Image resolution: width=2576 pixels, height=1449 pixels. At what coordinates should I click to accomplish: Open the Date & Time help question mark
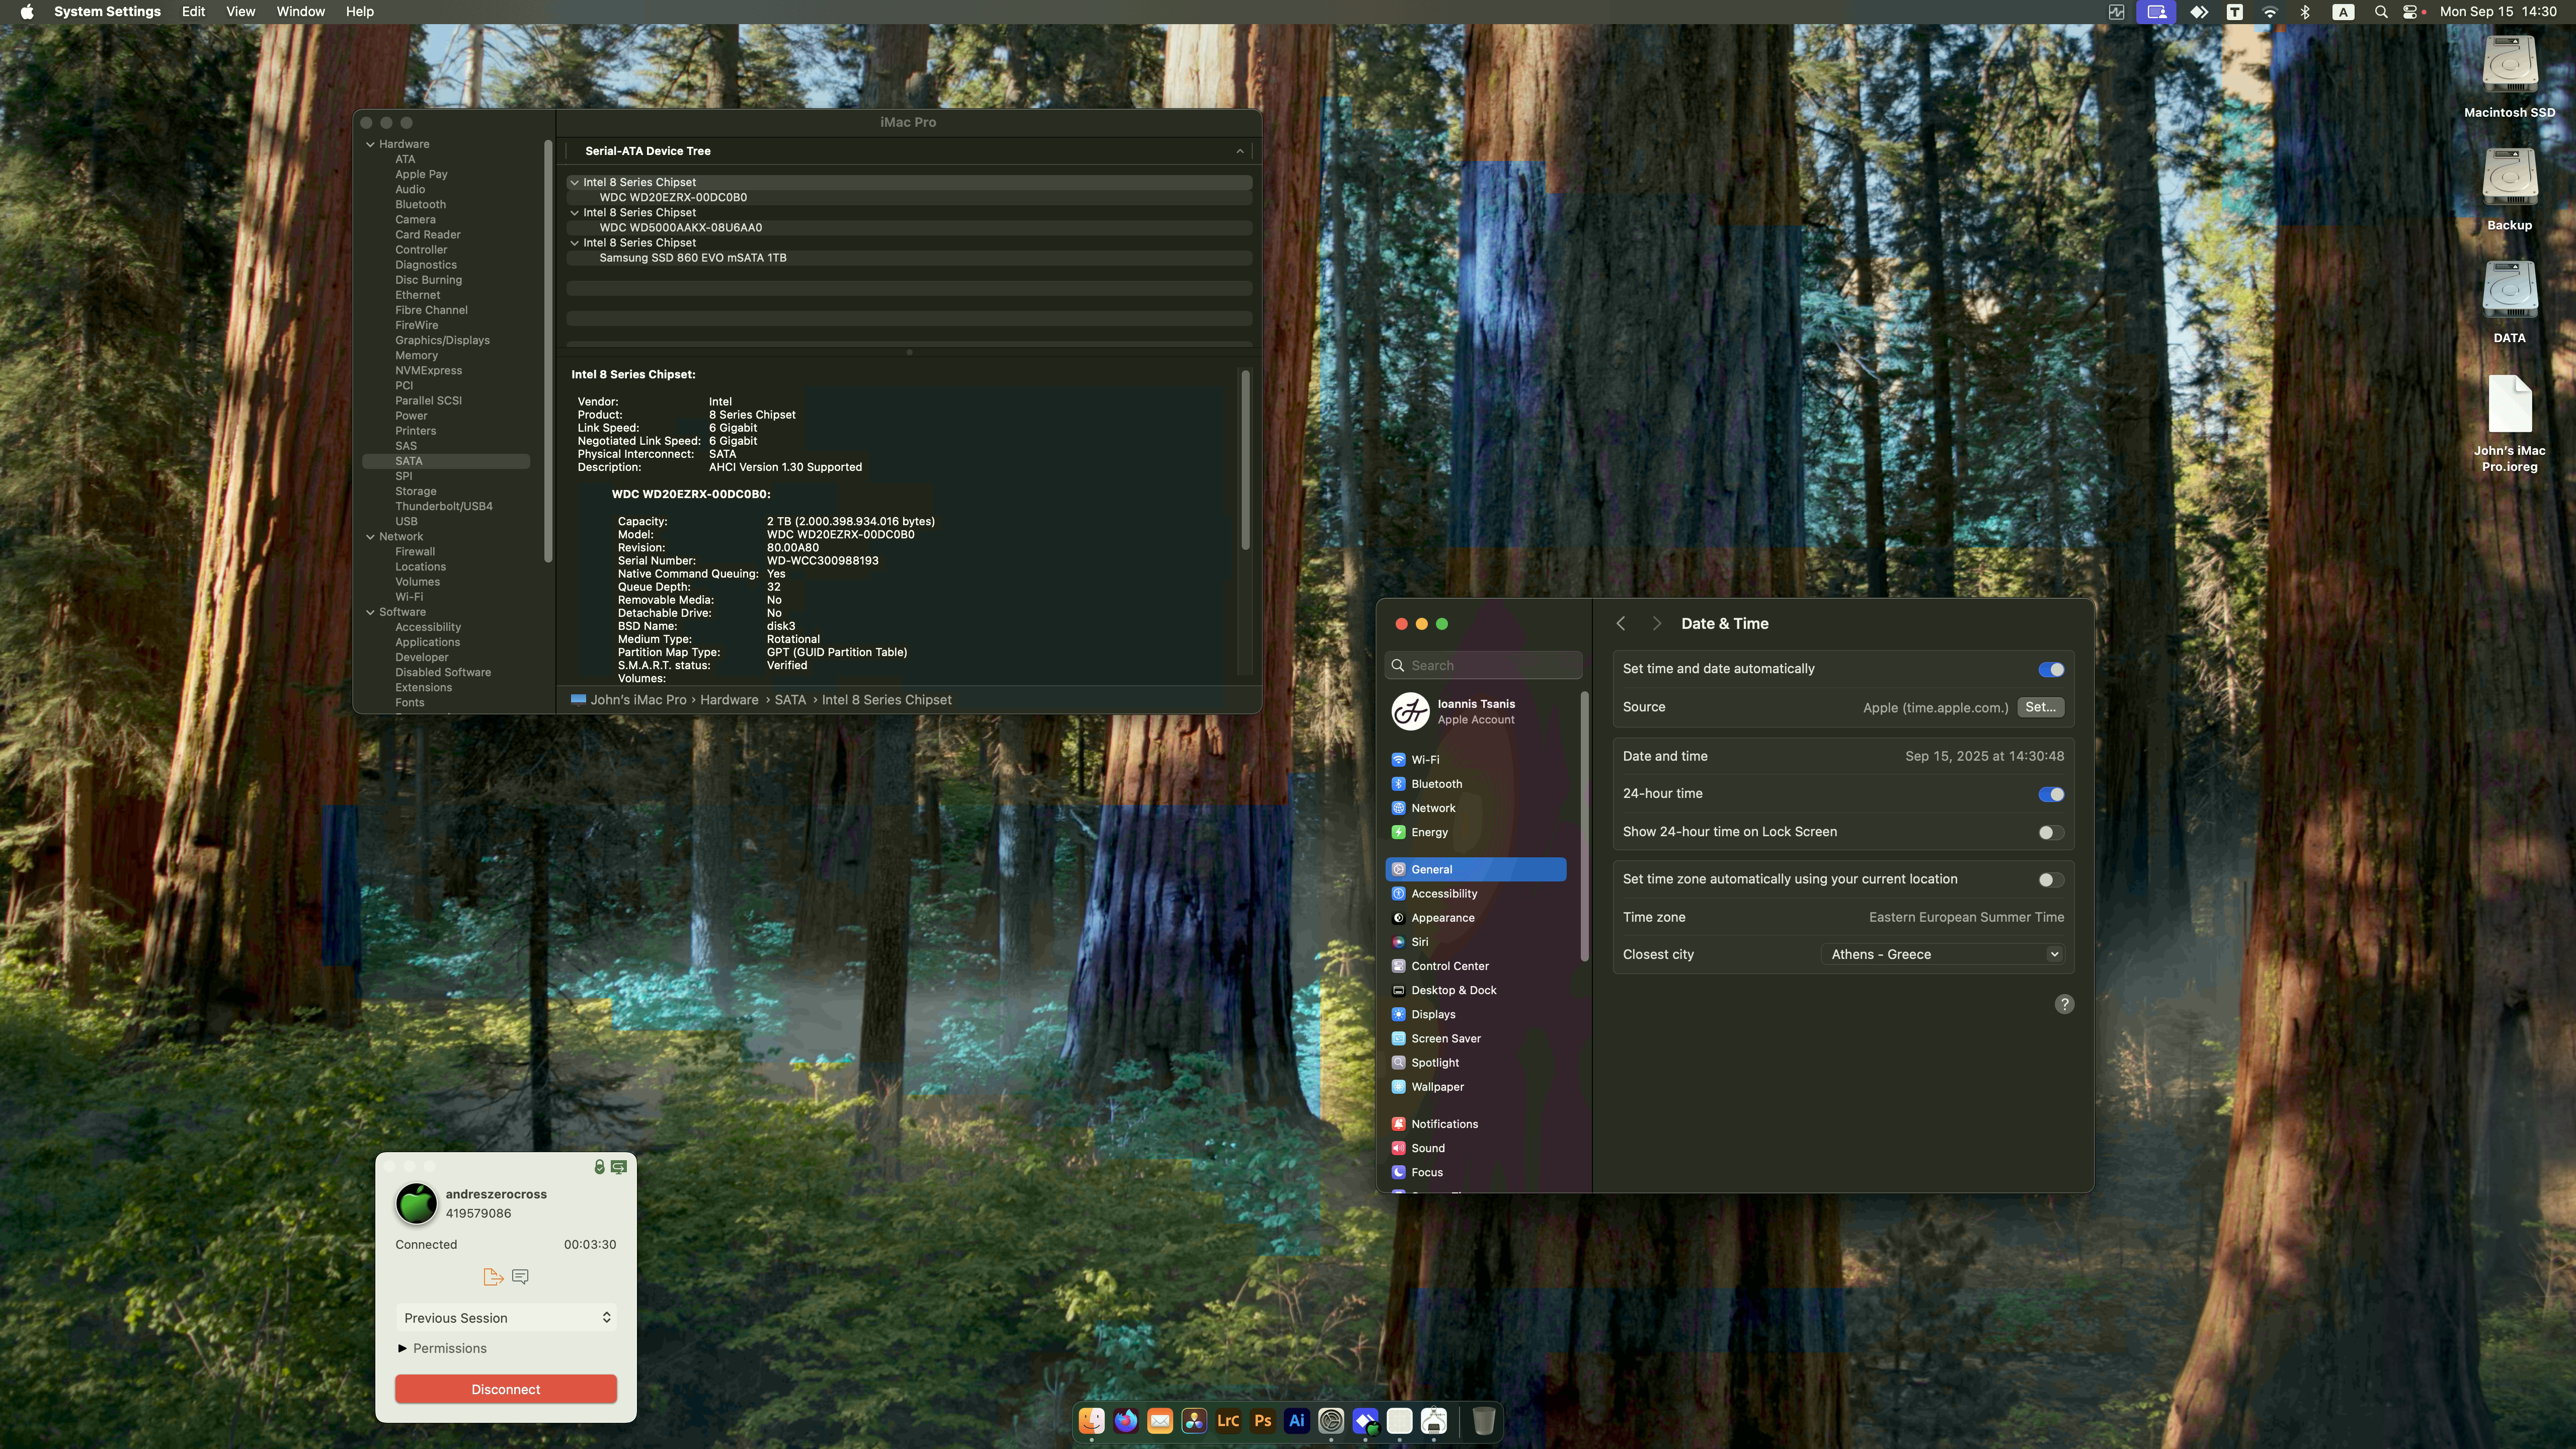(x=2064, y=1004)
